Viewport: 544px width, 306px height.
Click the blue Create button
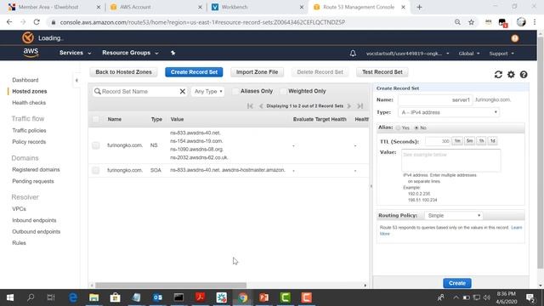tap(457, 283)
